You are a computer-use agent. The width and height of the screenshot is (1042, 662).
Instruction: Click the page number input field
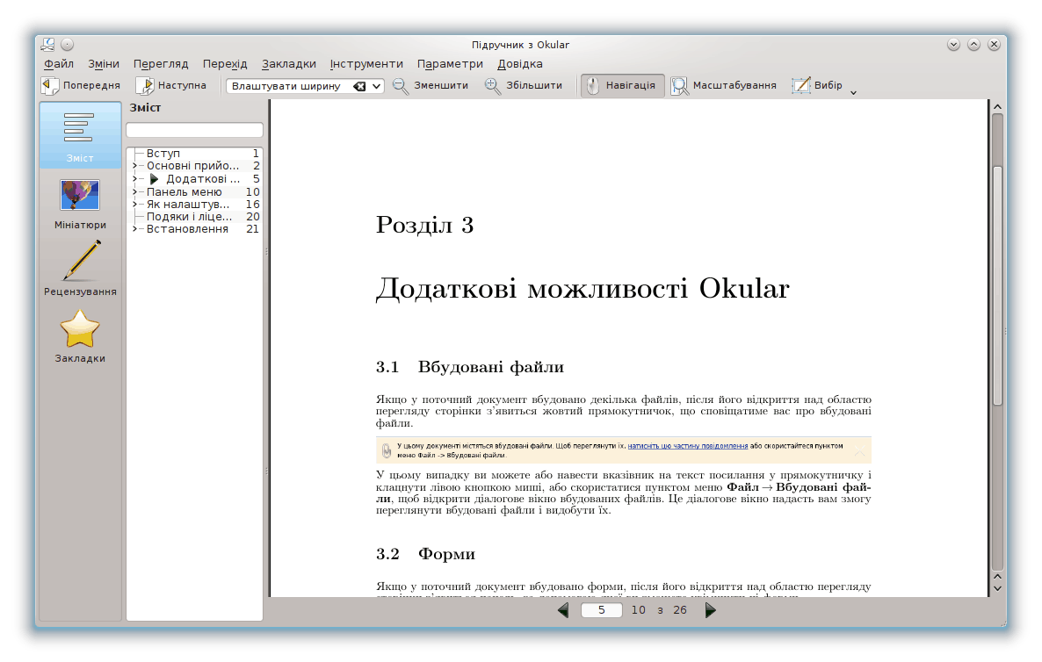pyautogui.click(x=602, y=610)
